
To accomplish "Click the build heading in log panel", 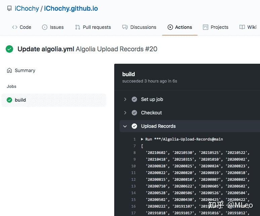I will click(x=129, y=74).
